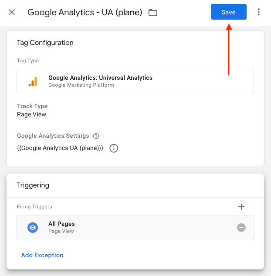
Task: Click the Google Marketing Platform subtitle
Action: pos(81,85)
